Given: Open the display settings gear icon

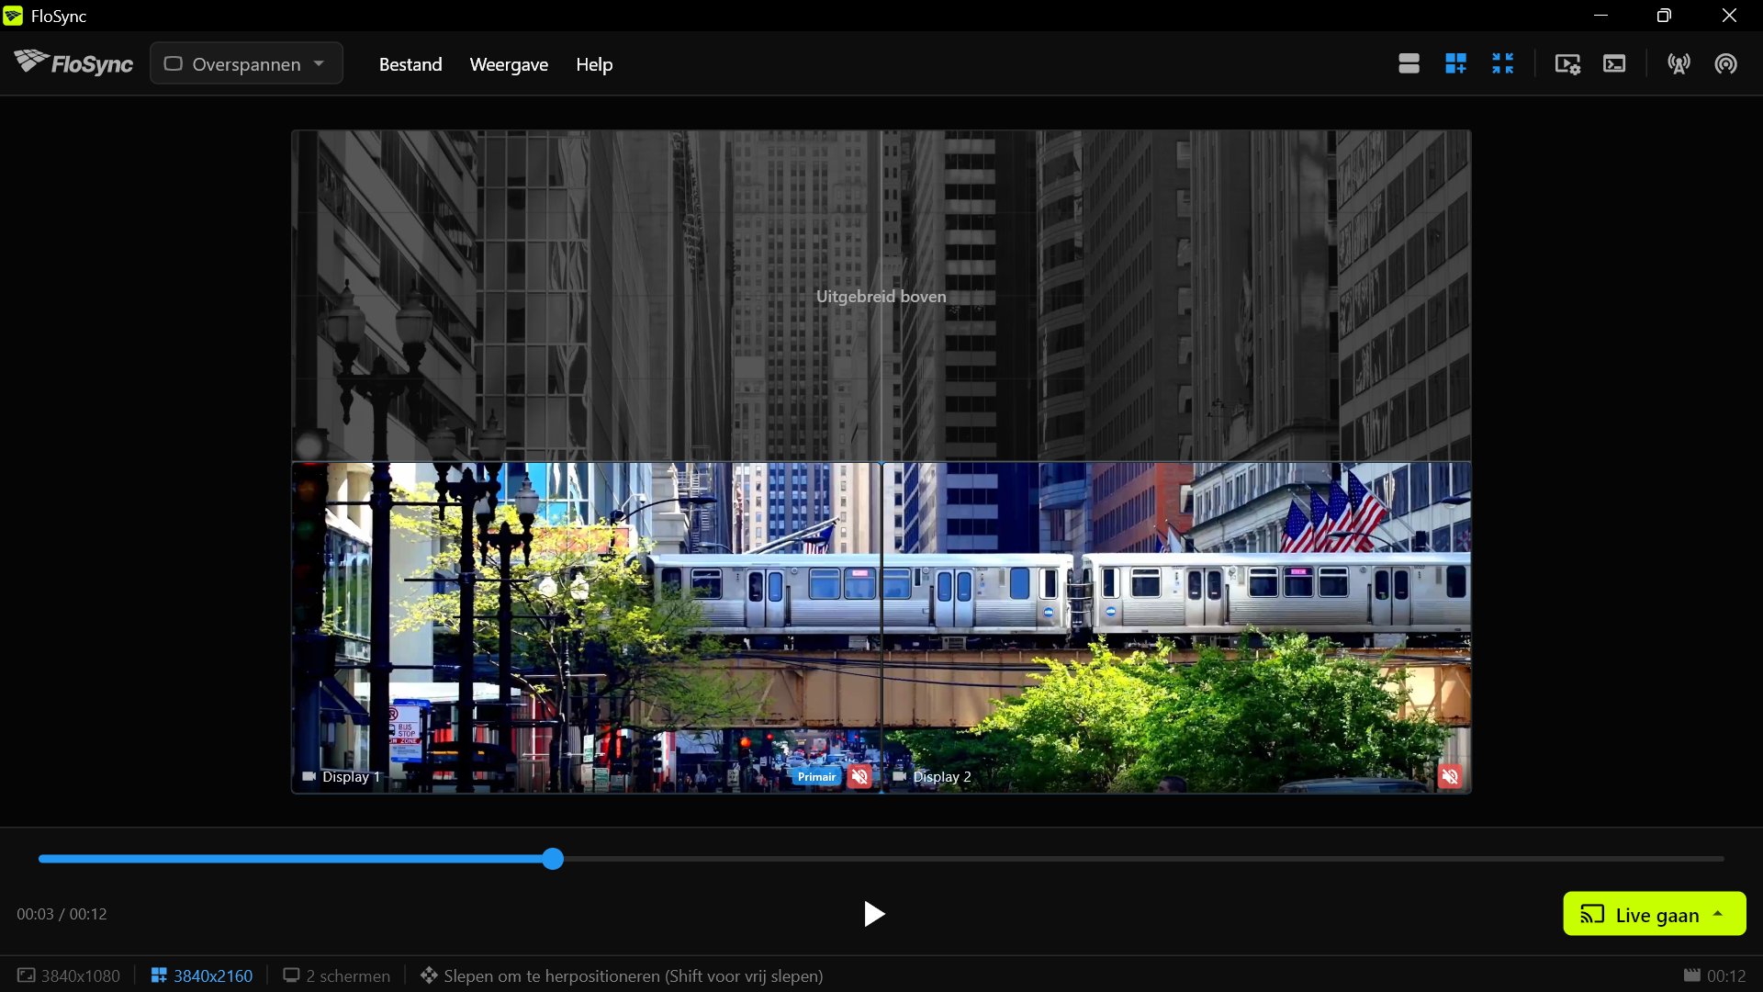Looking at the screenshot, I should tap(1567, 63).
